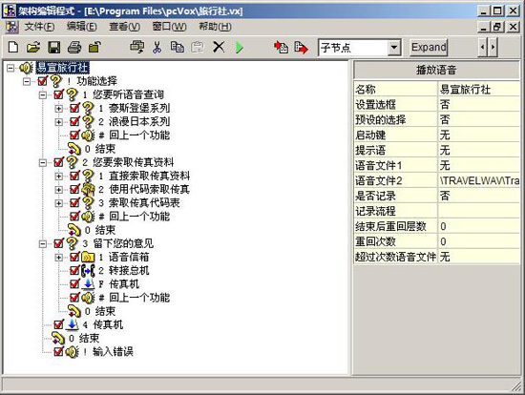Open the 子节点 dropdown list
The width and height of the screenshot is (525, 395).
tap(394, 47)
